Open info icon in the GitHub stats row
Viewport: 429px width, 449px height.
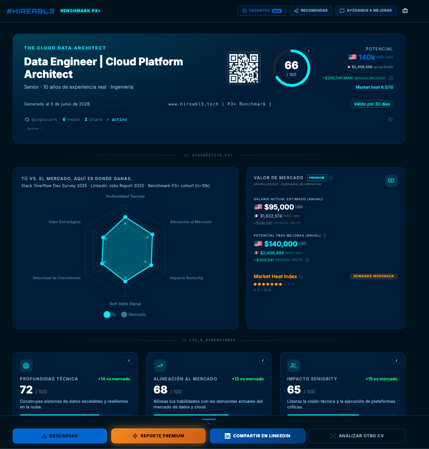(x=390, y=119)
